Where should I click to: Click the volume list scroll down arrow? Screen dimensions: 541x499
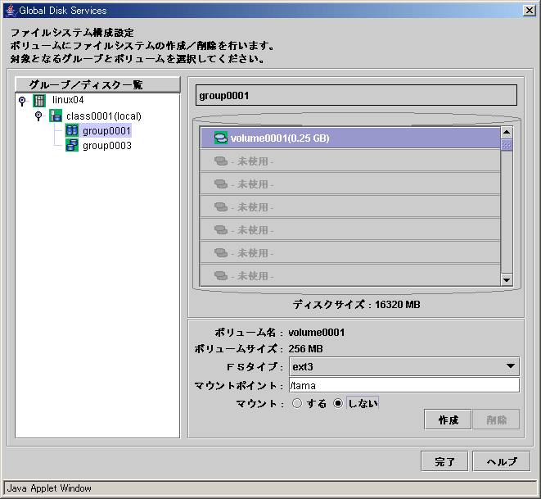coord(507,279)
